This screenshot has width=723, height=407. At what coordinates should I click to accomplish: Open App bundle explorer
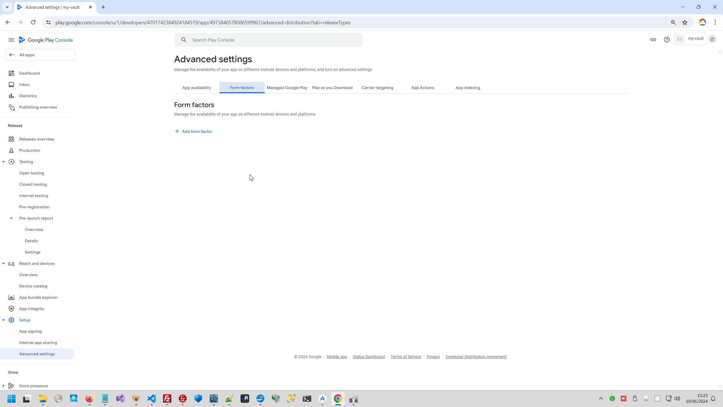[38, 297]
